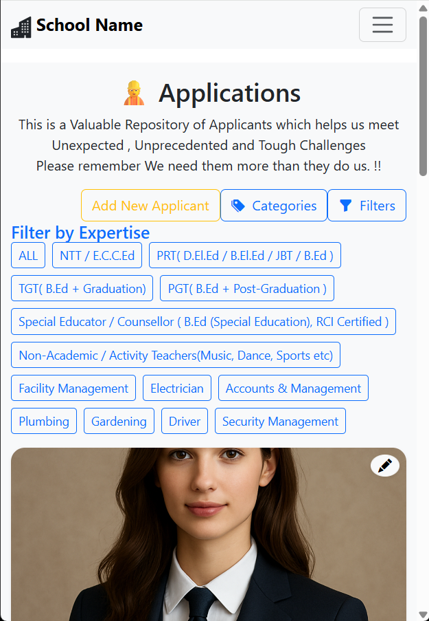
Task: Click the pencil edit icon on photo
Action: (385, 466)
